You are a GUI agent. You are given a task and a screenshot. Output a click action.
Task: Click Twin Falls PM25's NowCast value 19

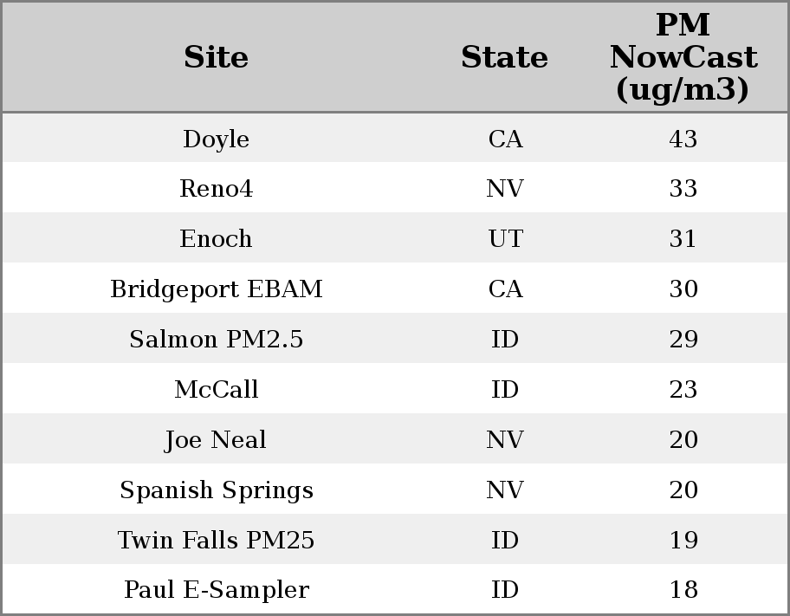(x=683, y=541)
